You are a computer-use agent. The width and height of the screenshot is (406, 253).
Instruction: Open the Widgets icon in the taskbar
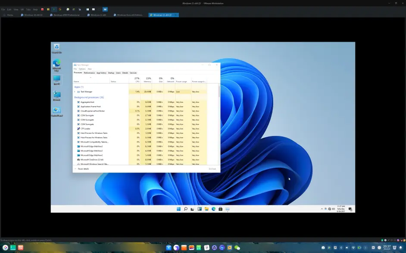tap(200, 209)
